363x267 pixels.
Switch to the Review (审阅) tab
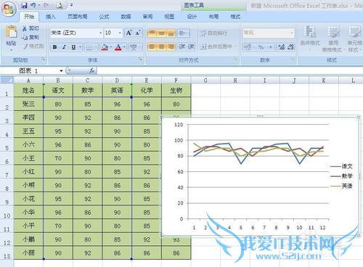coord(147,17)
